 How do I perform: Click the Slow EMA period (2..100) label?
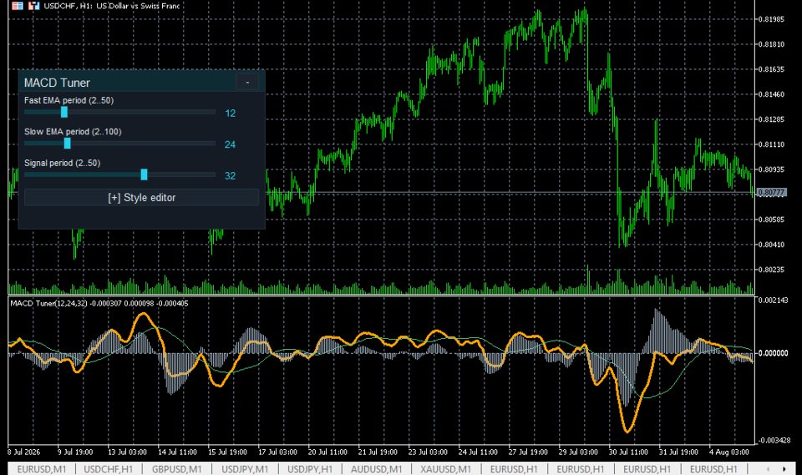[73, 131]
